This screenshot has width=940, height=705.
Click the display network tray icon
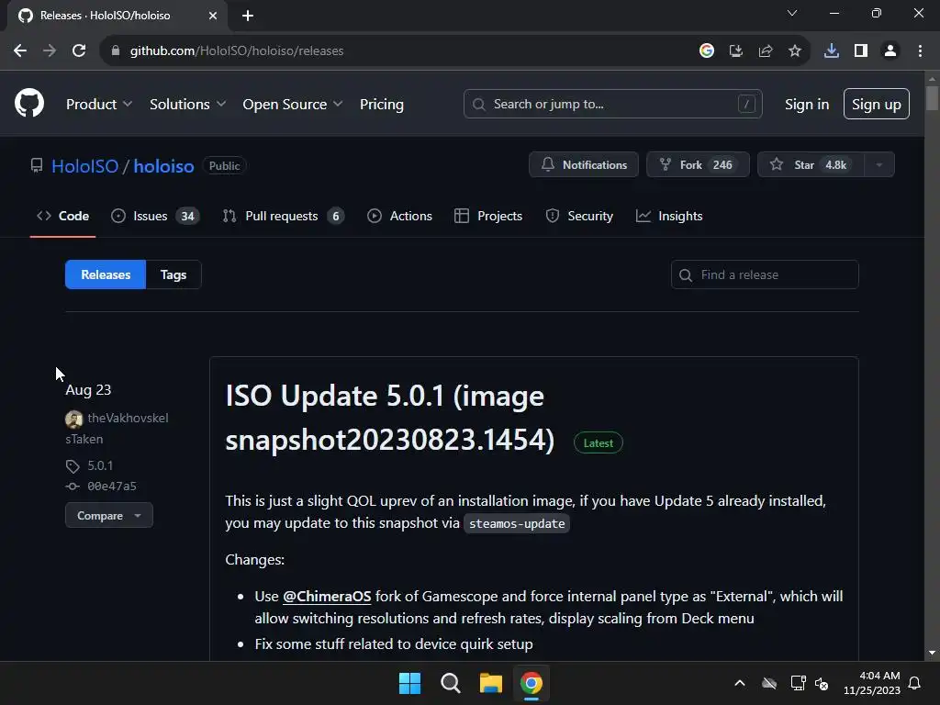[x=798, y=683]
